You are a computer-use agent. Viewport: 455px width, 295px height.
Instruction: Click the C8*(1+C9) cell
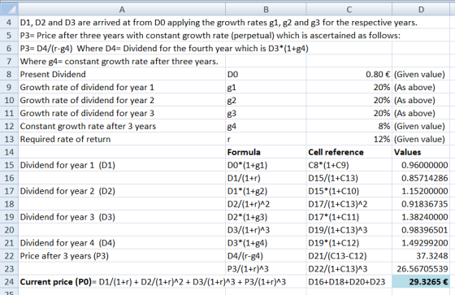(x=349, y=165)
